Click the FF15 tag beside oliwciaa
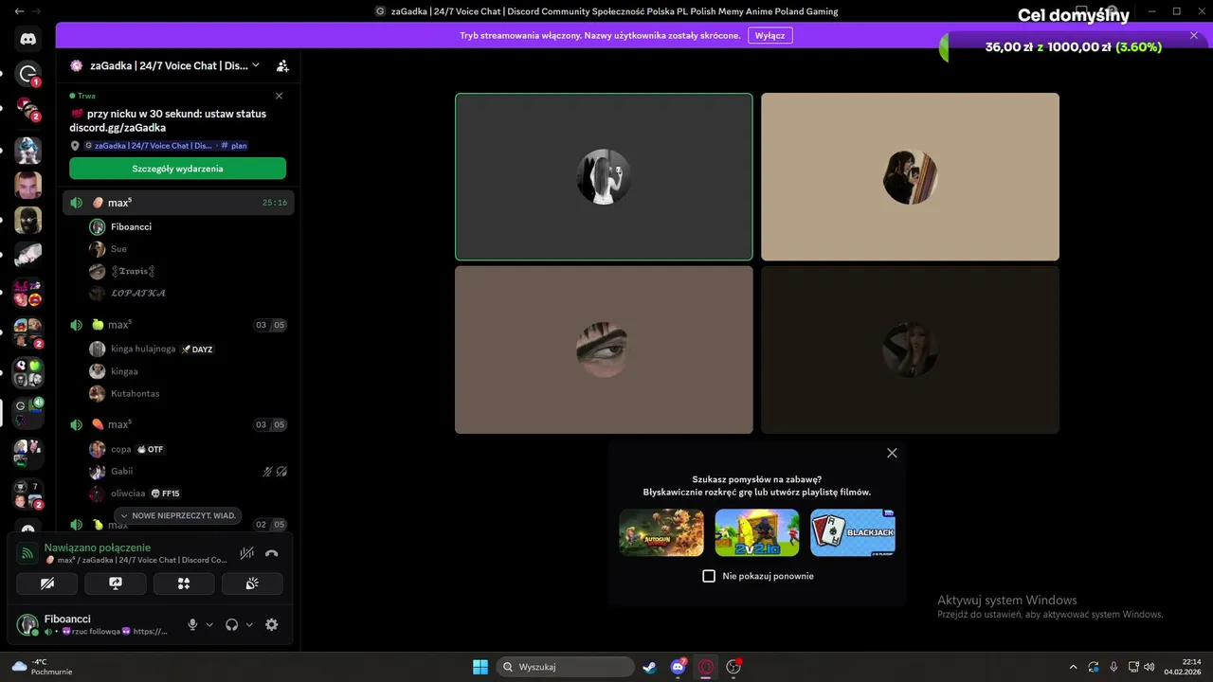 pos(166,494)
